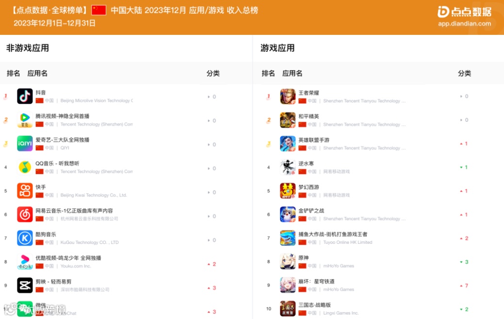Open QQ音乐 - 听我想听 title link
The image size is (504, 319).
(x=57, y=163)
